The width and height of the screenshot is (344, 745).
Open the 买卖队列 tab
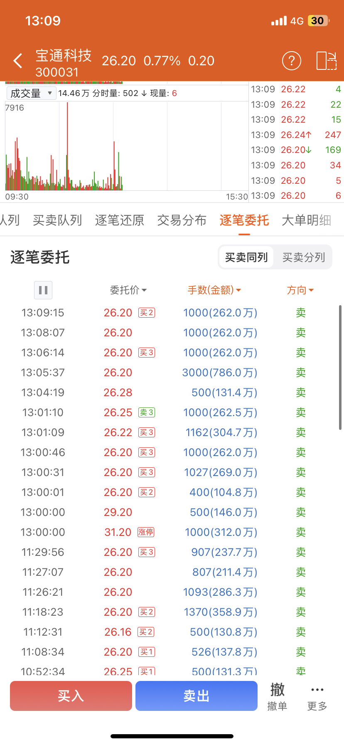[57, 220]
